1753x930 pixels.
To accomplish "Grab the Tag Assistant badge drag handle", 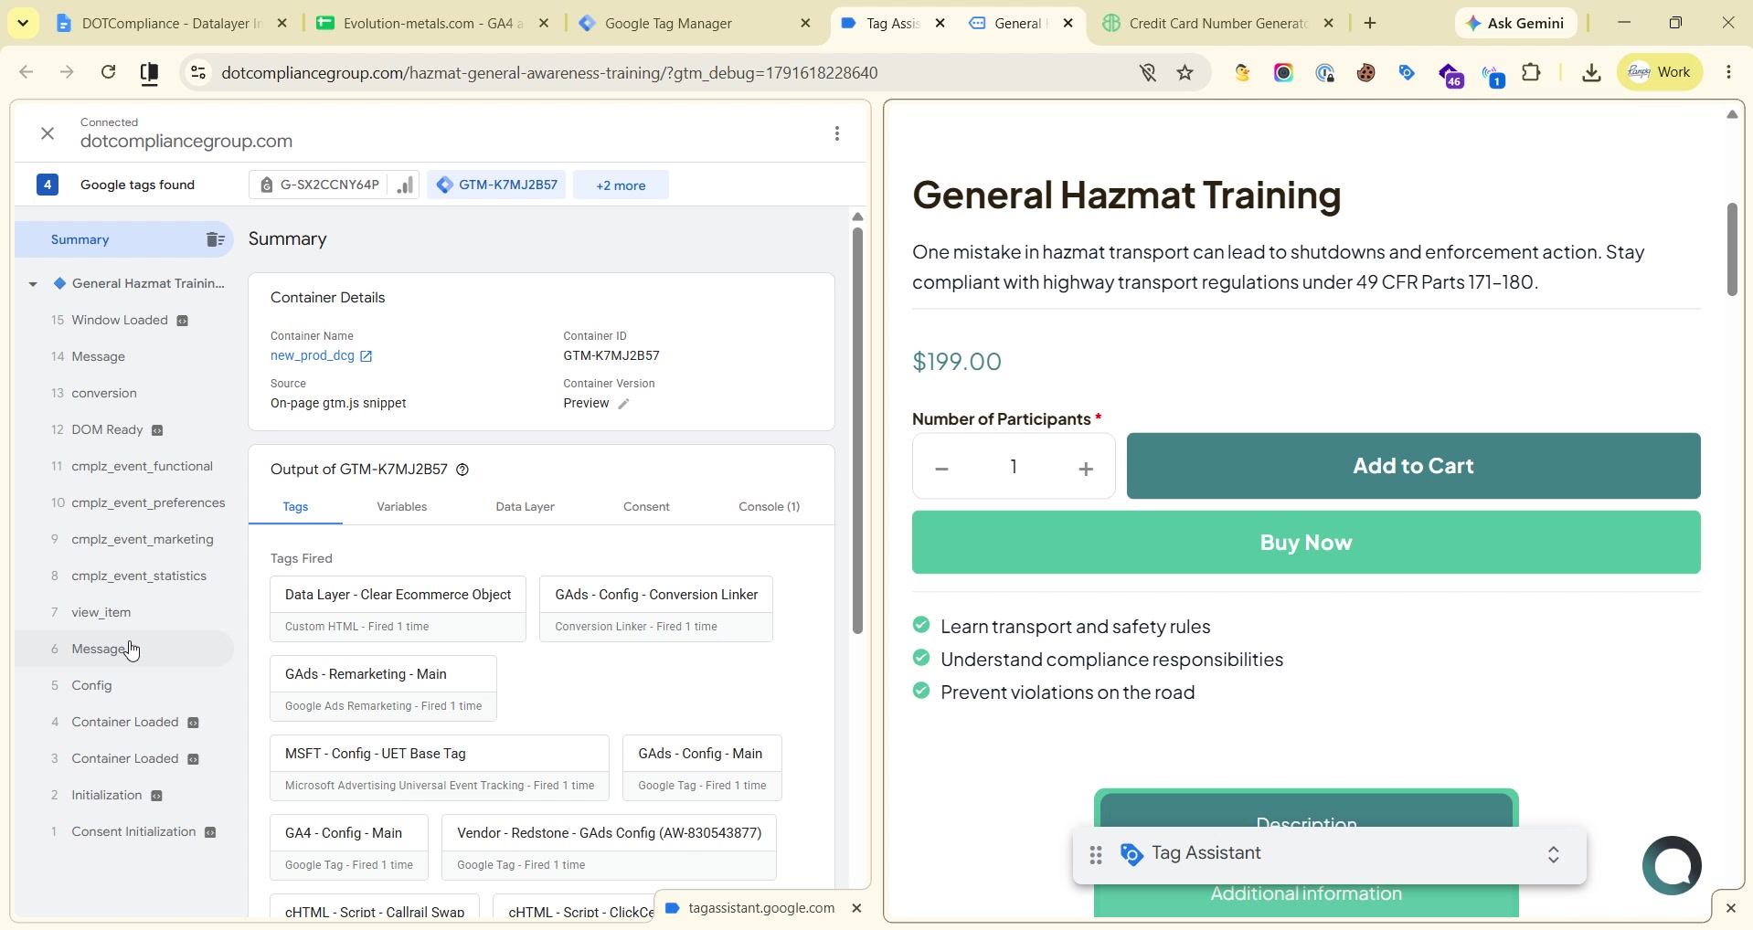I will [1095, 855].
